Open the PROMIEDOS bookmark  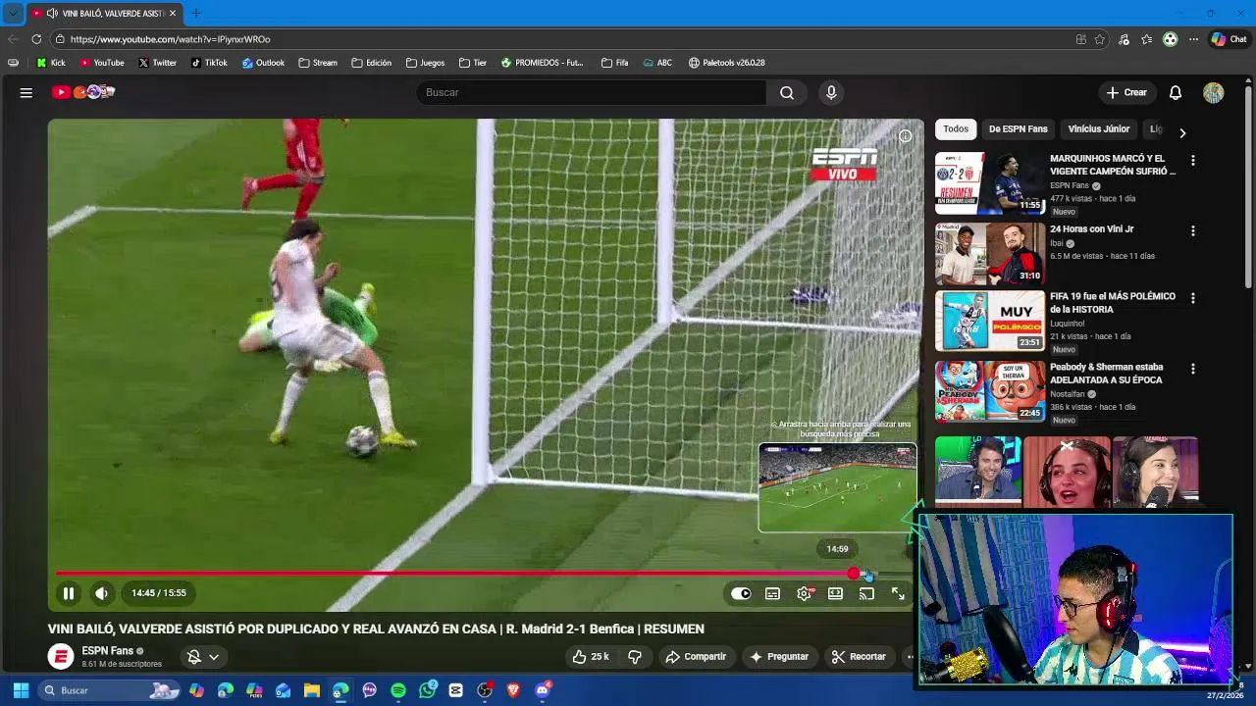click(542, 63)
